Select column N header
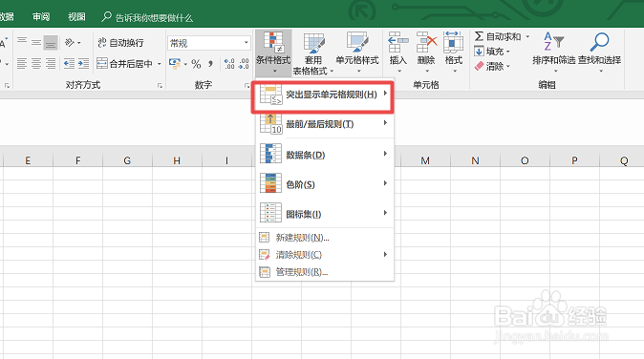 (x=475, y=160)
